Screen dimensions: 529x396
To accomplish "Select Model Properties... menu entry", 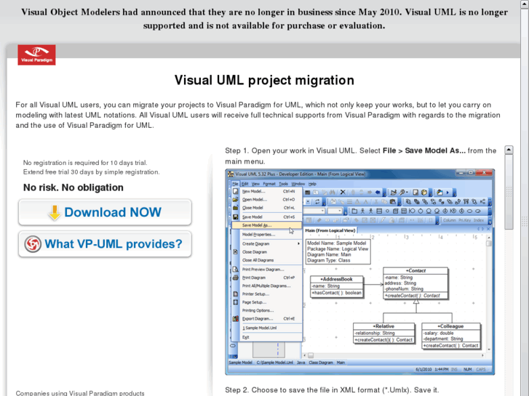I will [x=259, y=235].
